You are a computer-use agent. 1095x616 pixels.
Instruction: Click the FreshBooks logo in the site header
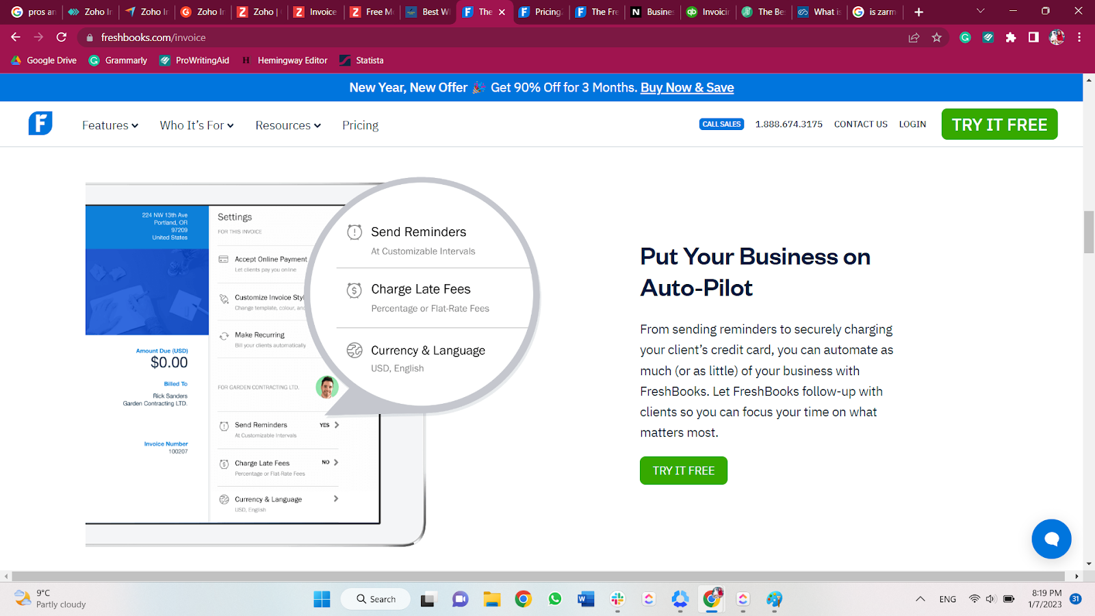coord(40,123)
